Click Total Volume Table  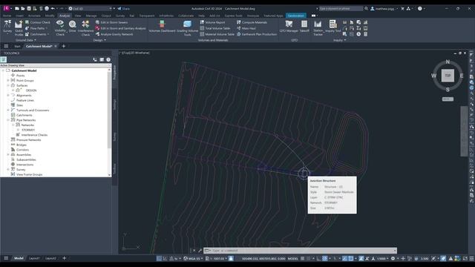click(x=215, y=28)
